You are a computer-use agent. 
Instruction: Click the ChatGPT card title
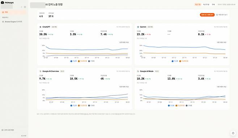46,27
